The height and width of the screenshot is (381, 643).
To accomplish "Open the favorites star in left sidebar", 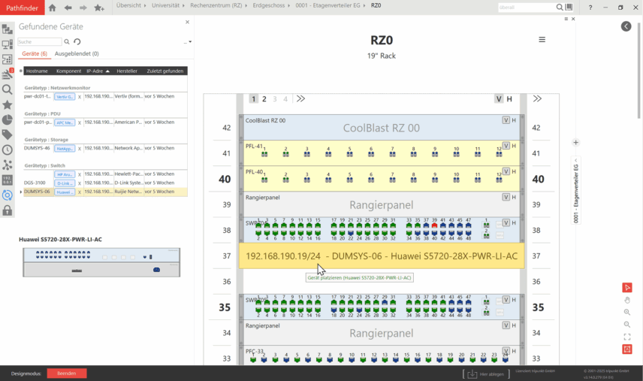I will [x=8, y=104].
